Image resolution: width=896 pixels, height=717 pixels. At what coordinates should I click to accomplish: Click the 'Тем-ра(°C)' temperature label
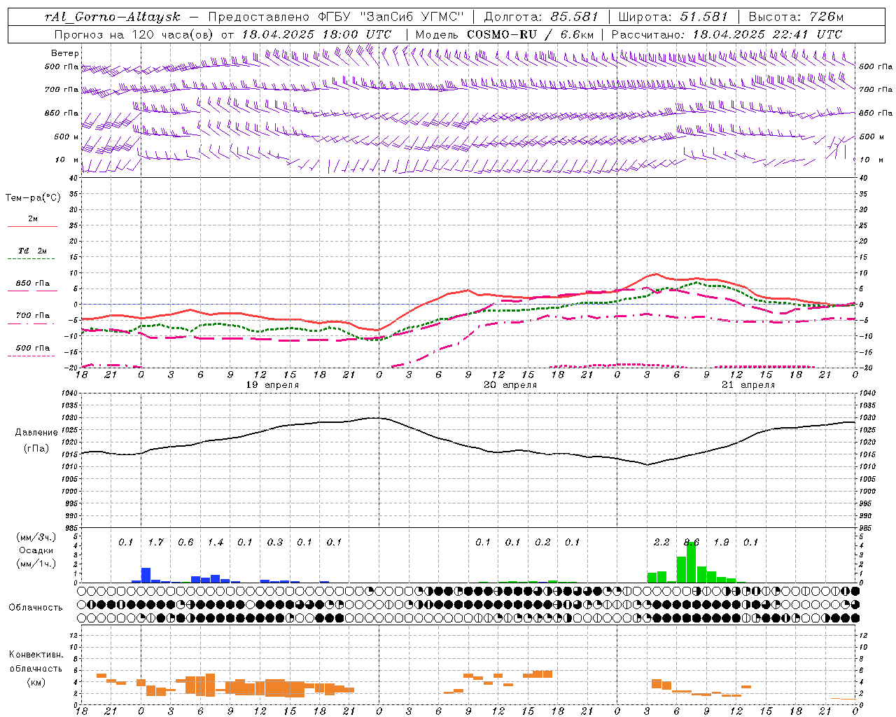point(33,198)
